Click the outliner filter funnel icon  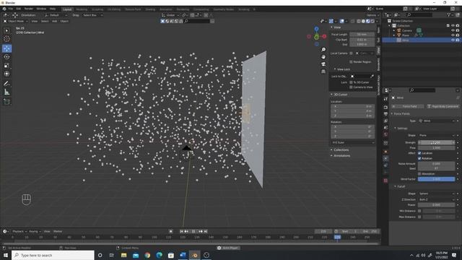tap(448, 14)
